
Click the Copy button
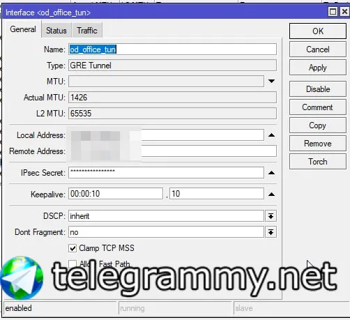[x=318, y=125]
